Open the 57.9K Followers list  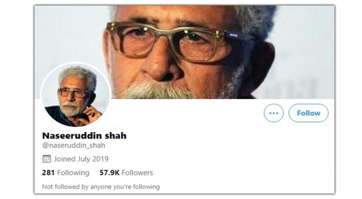click(x=126, y=173)
